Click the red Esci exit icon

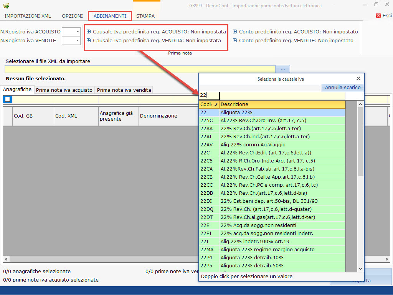pos(378,16)
